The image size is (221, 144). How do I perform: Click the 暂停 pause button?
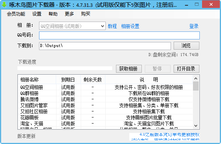tap(158, 69)
